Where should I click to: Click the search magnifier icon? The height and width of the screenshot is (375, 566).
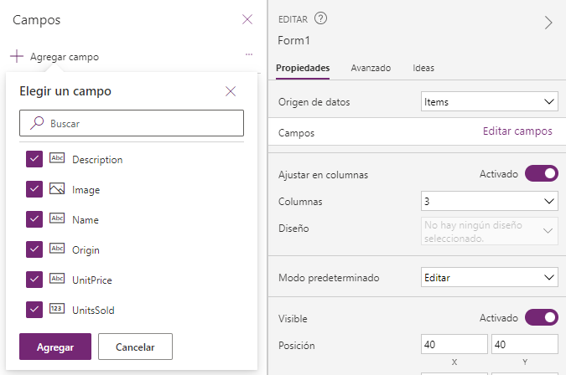click(36, 123)
